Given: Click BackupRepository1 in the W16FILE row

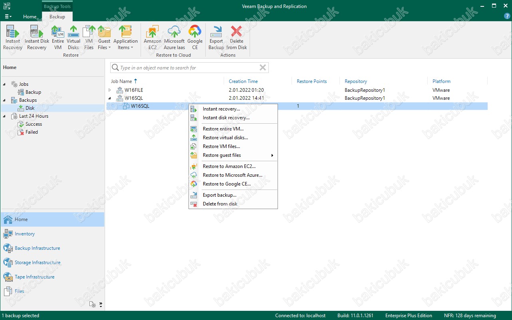Looking at the screenshot, I should point(365,90).
